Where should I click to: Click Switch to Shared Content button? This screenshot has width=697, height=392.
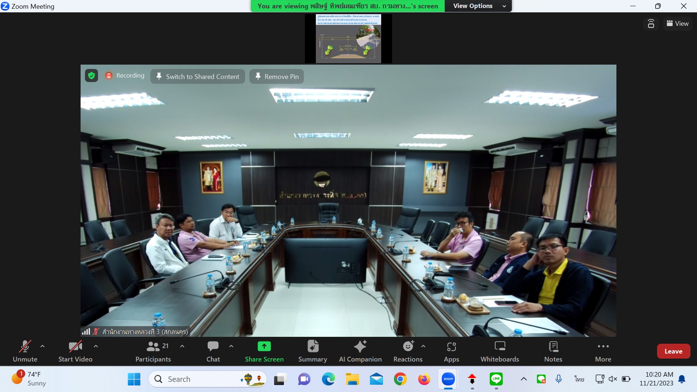point(198,77)
